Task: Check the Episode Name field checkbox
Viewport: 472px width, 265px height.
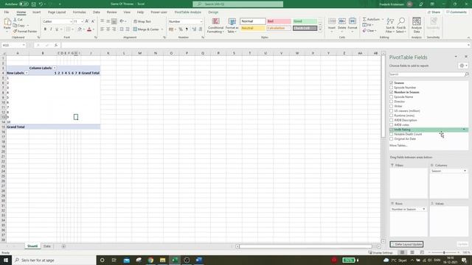Action: 392,96
